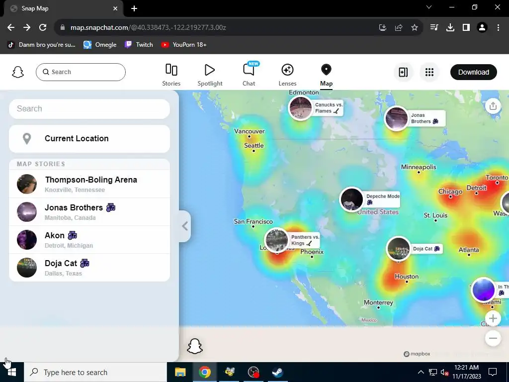
Task: Open Doja Cat story in Map Stories list
Action: pos(89,268)
